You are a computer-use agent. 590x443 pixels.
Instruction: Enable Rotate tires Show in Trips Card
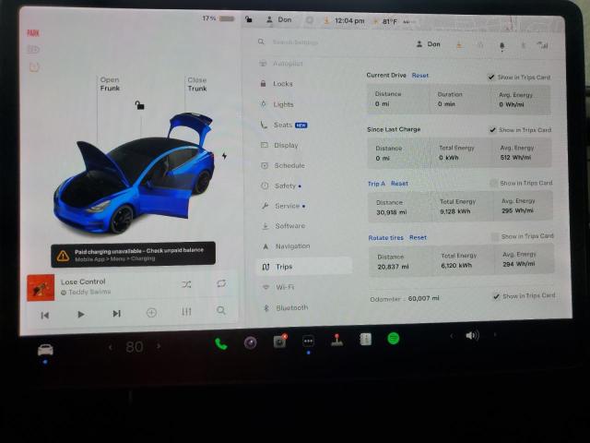click(495, 236)
